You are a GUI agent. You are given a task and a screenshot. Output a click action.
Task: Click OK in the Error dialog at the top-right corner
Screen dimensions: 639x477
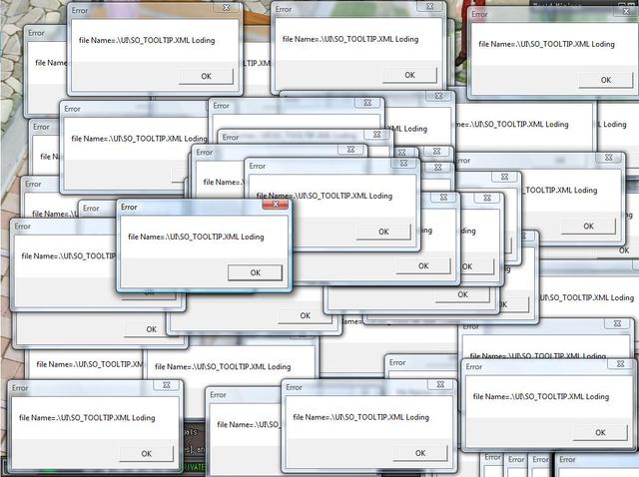pos(606,80)
